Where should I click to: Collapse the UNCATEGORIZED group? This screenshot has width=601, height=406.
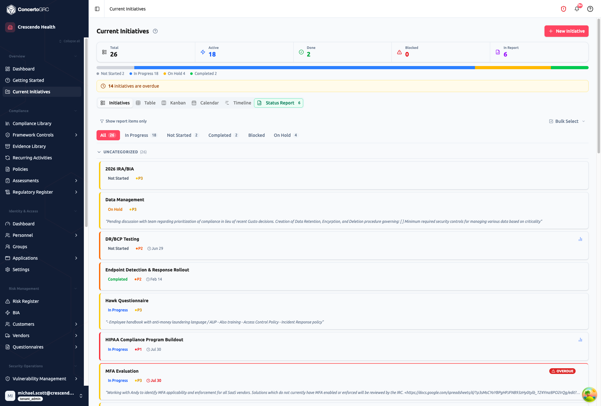coord(99,152)
